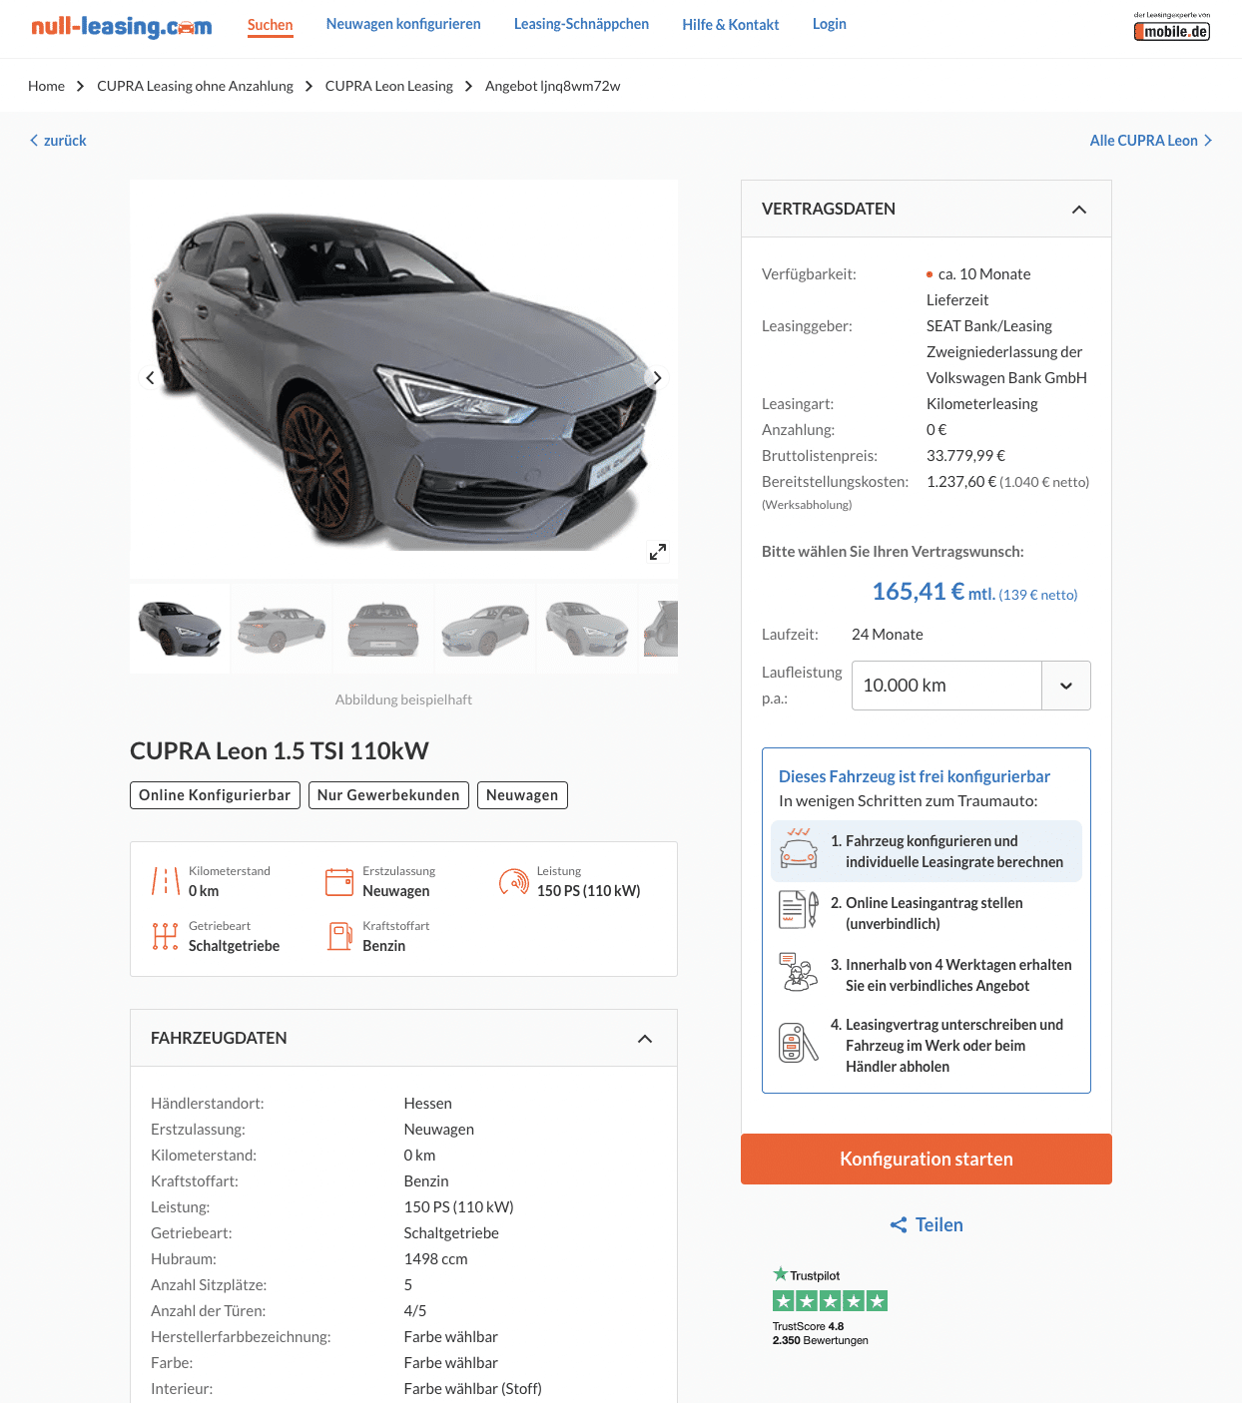Click the Nur Gewerbekunden tag
This screenshot has height=1403, width=1242.
[x=388, y=795]
